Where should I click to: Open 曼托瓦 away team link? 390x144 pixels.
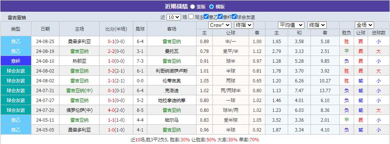point(172,51)
